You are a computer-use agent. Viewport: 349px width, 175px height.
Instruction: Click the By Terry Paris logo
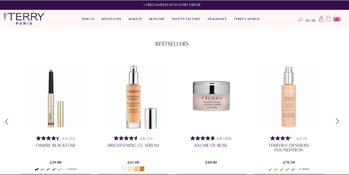tap(24, 18)
